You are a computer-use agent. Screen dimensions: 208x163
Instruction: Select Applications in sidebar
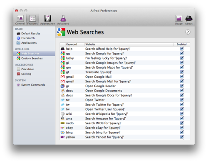coord(27,43)
